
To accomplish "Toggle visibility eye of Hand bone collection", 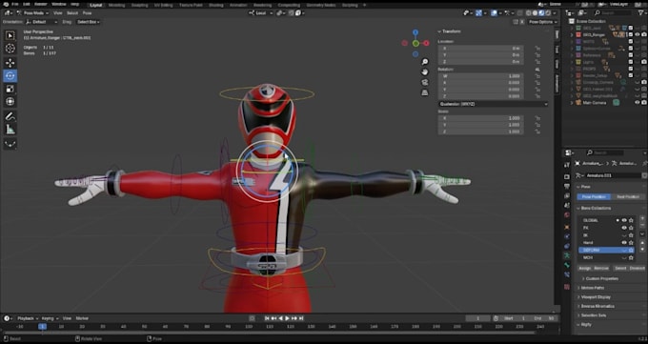I will pyautogui.click(x=624, y=243).
